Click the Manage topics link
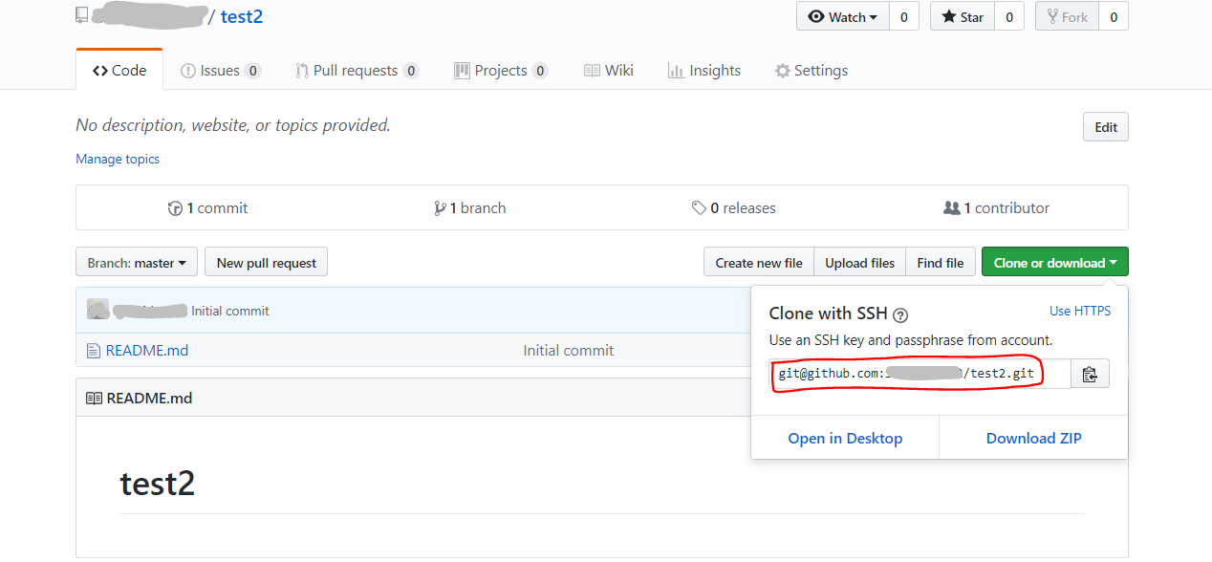1212x562 pixels. click(x=118, y=159)
